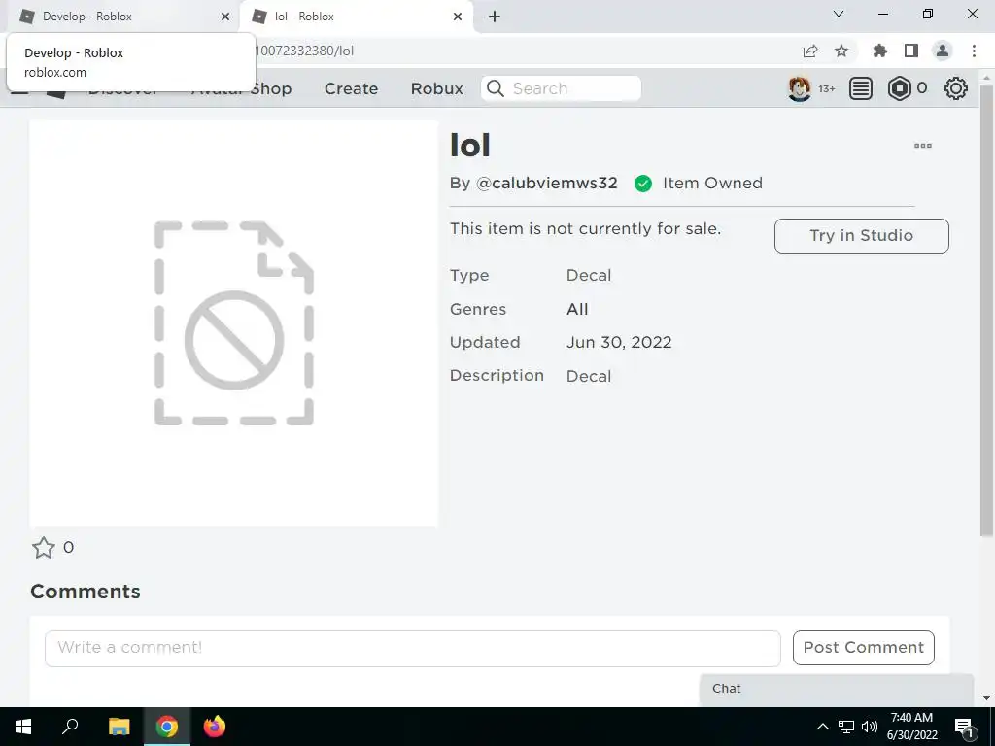
Task: Click the 13+ age label
Action: coord(826,88)
